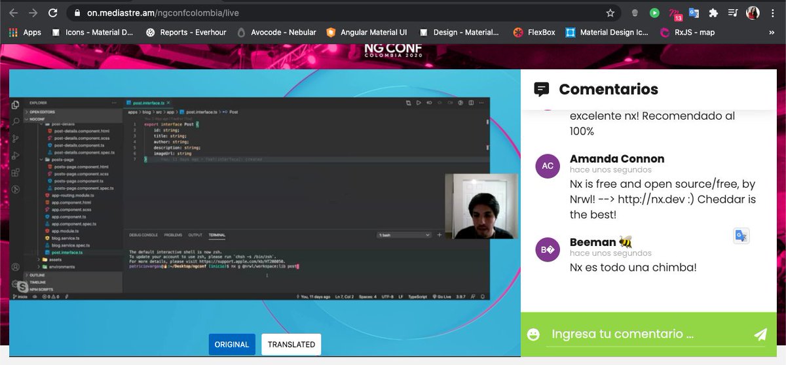The image size is (786, 365).
Task: Open Extensions in the VS Code activity bar
Action: [x=16, y=172]
